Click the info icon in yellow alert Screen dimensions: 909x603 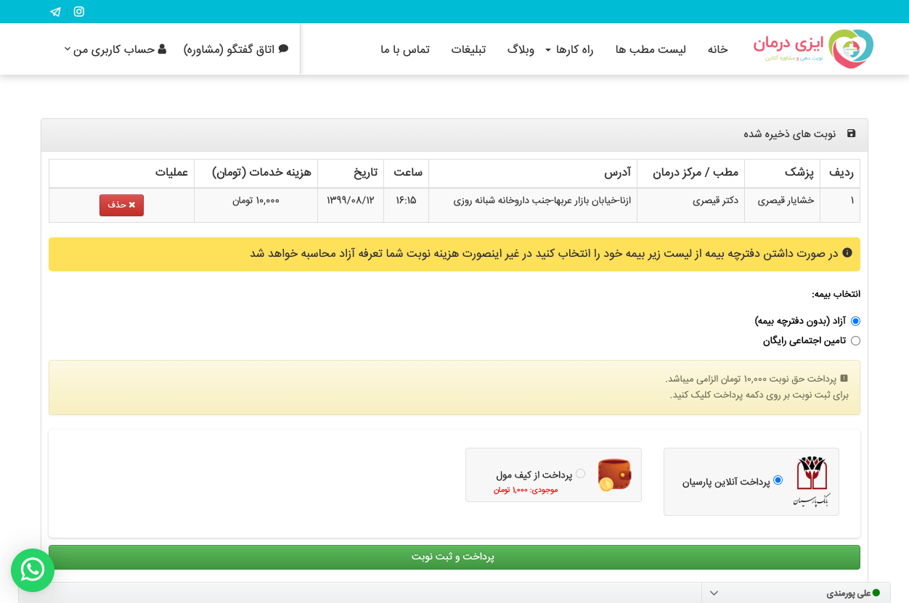coord(847,253)
